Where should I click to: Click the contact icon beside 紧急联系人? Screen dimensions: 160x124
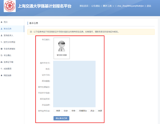point(2,35)
